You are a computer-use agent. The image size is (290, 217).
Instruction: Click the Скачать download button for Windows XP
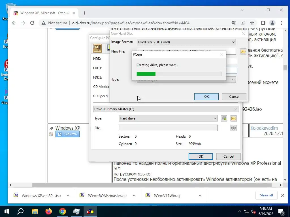point(67,134)
